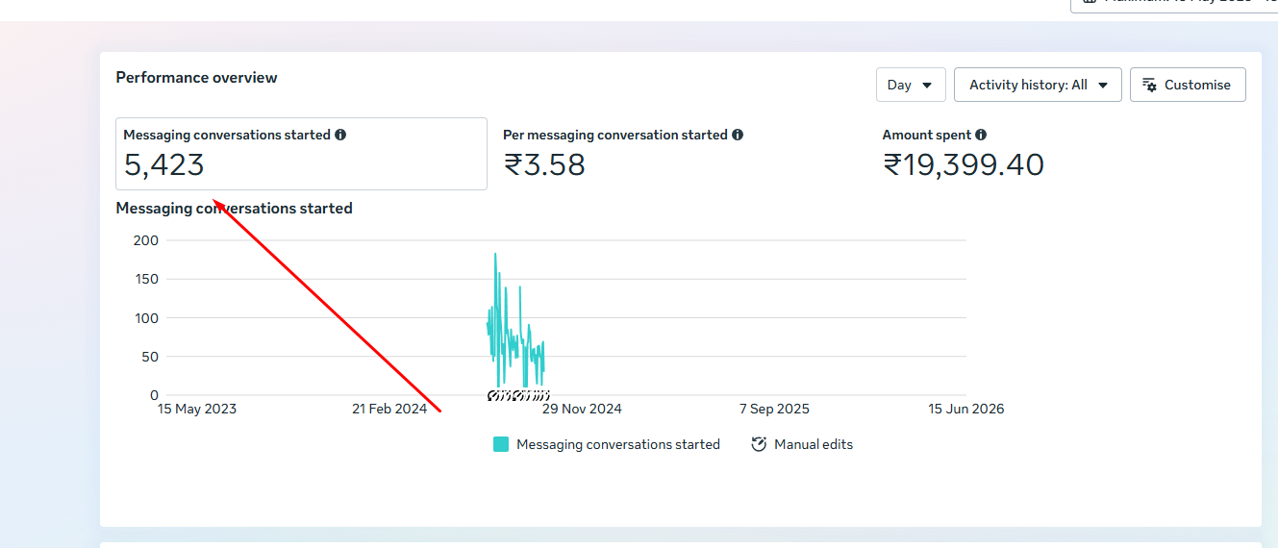Click the Manual edits icon in chart legend

tap(759, 444)
